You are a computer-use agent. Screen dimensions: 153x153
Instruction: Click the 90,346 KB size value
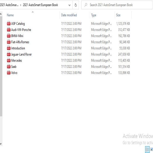tap(125, 42)
